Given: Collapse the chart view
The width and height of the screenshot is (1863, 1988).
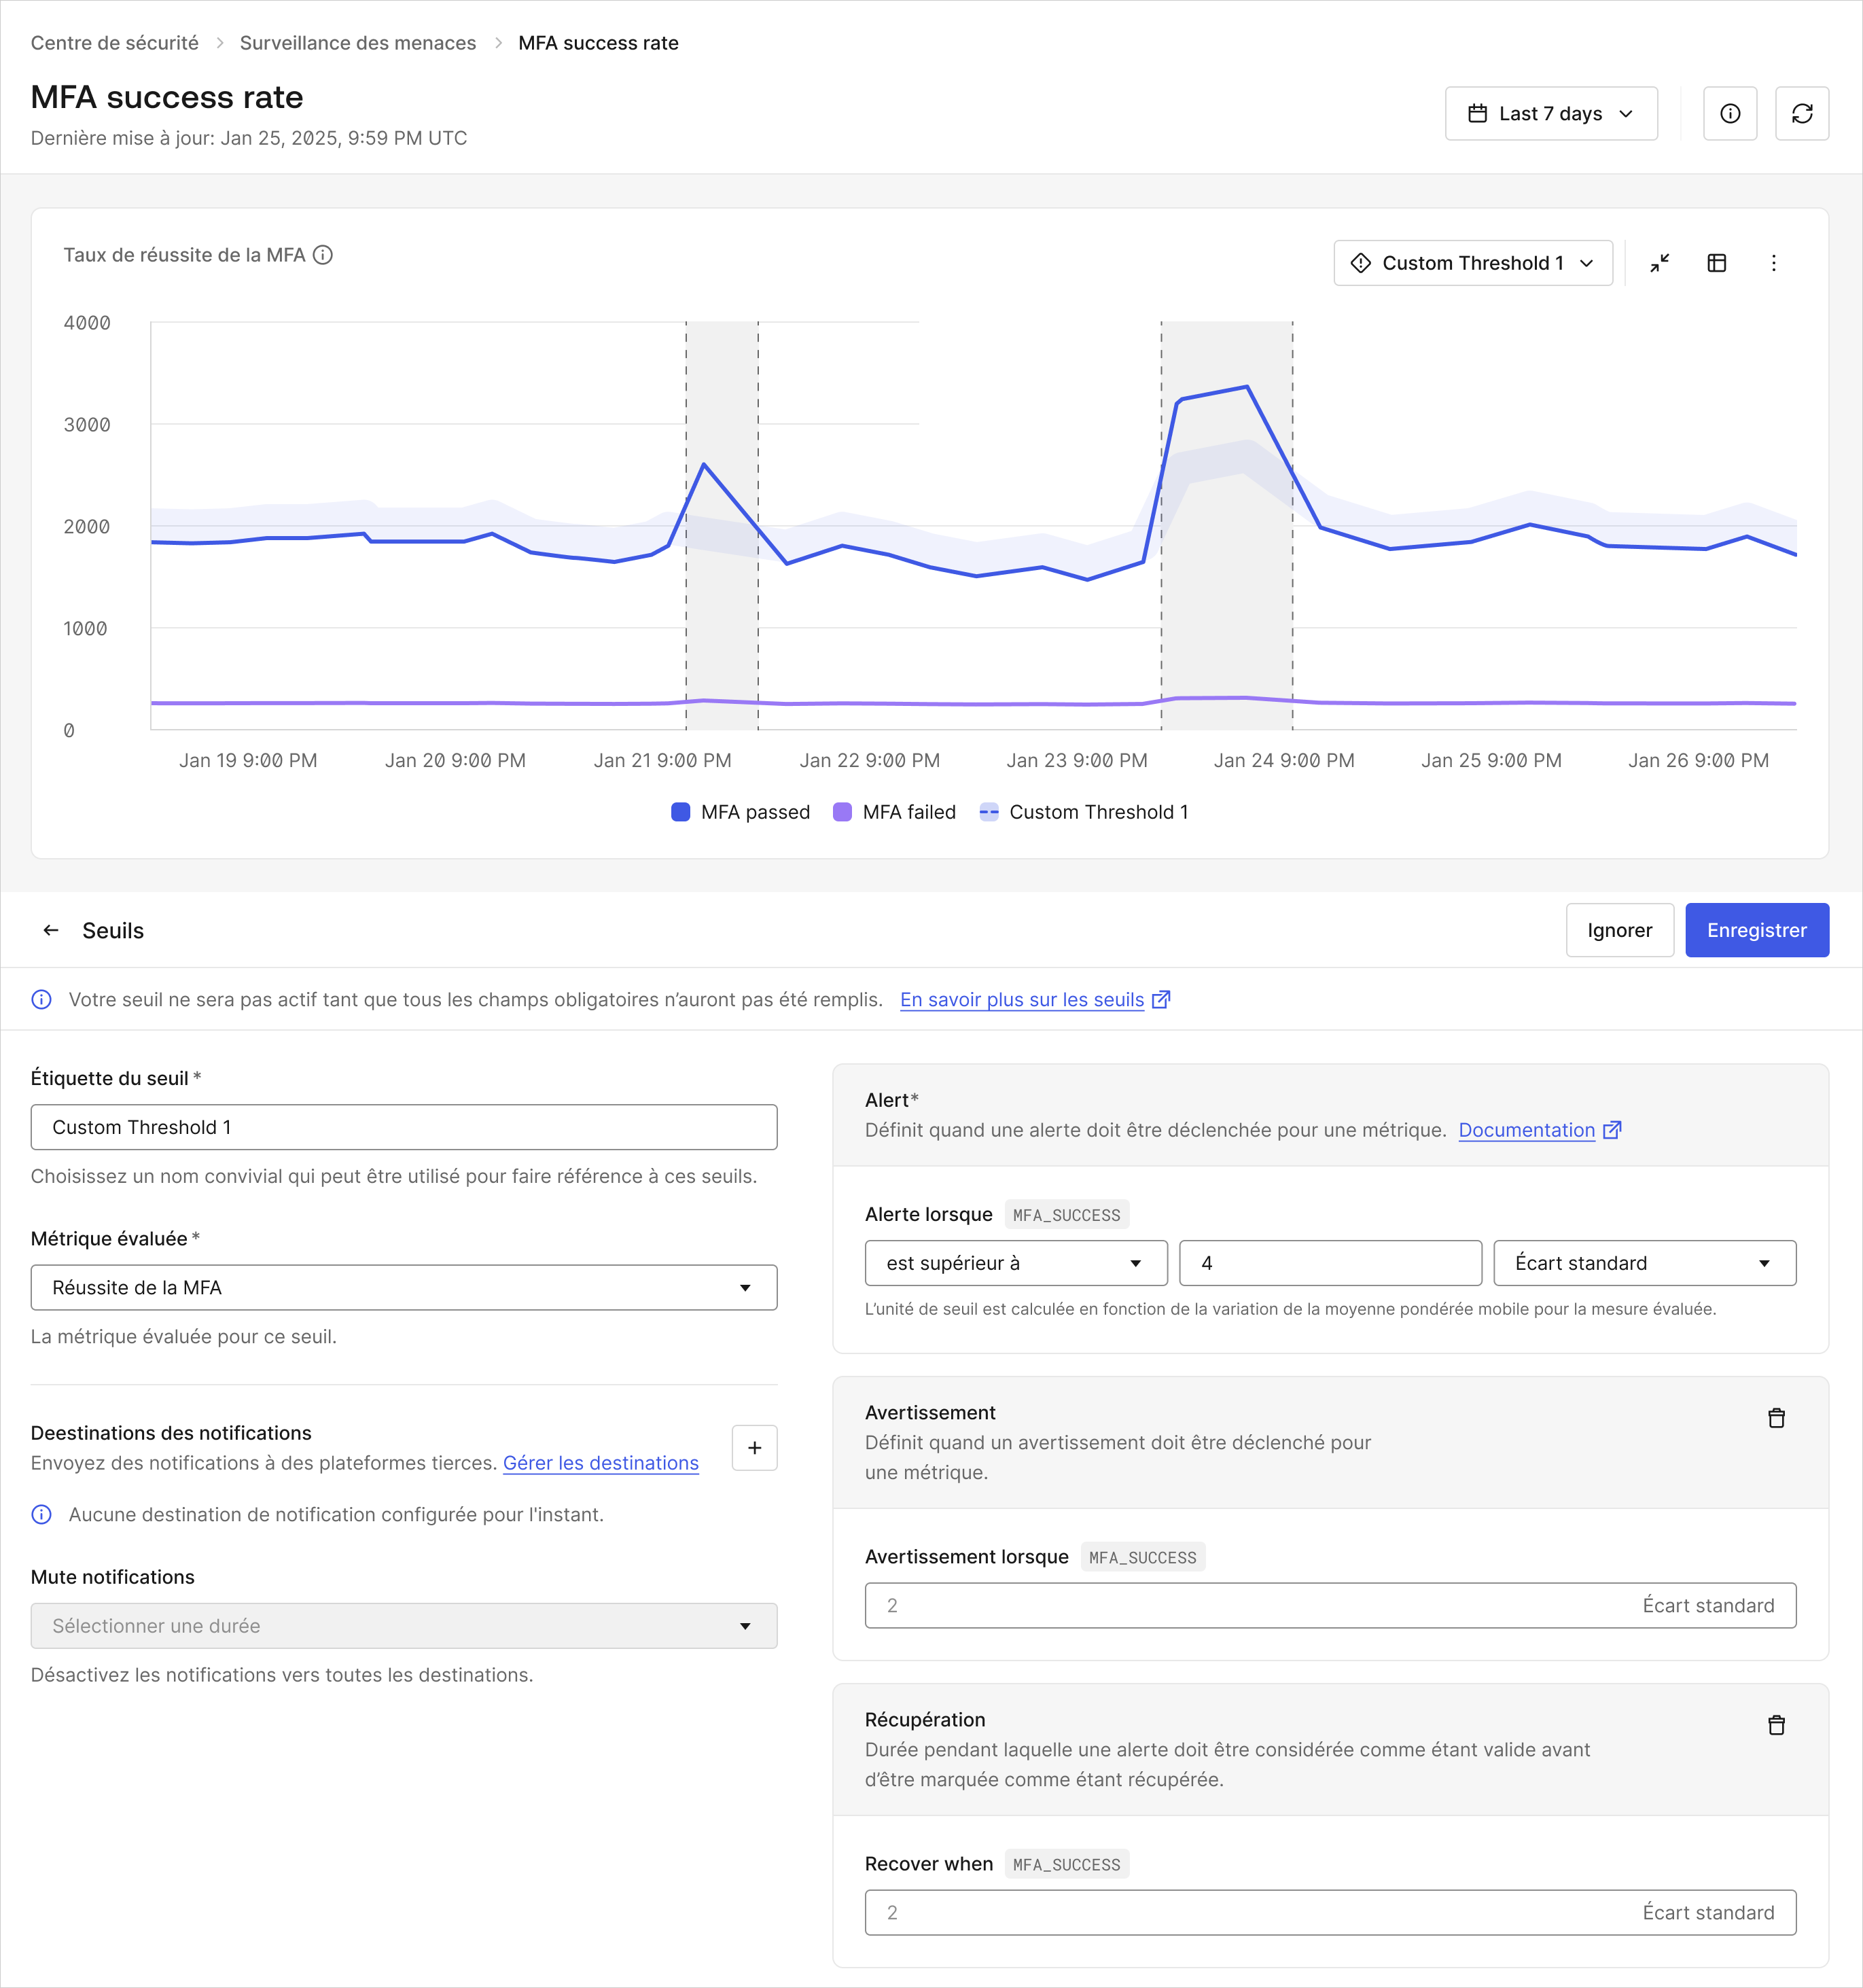Looking at the screenshot, I should pos(1661,263).
